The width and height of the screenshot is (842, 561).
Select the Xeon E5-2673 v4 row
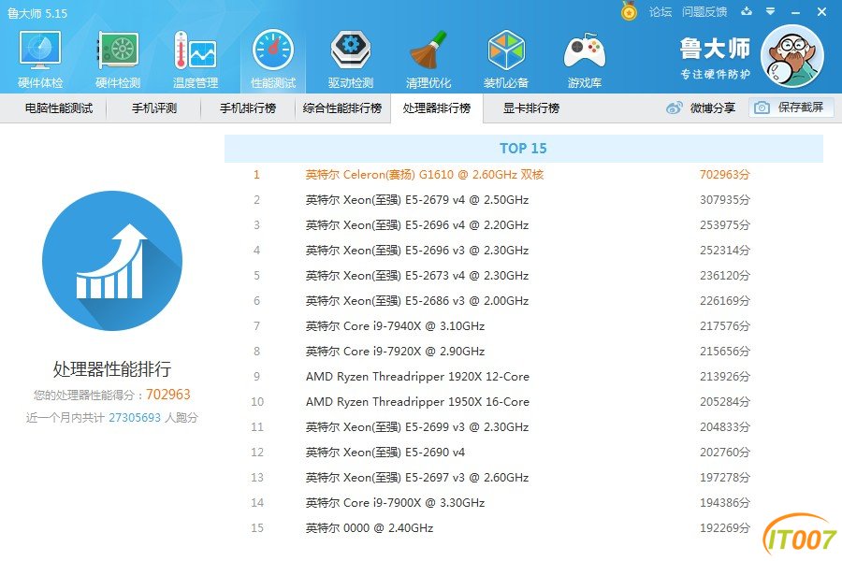click(524, 276)
